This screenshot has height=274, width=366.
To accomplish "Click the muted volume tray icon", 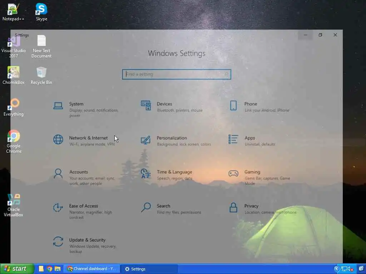I will pos(350,269).
